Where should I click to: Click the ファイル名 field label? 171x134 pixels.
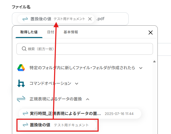(x=21, y=7)
